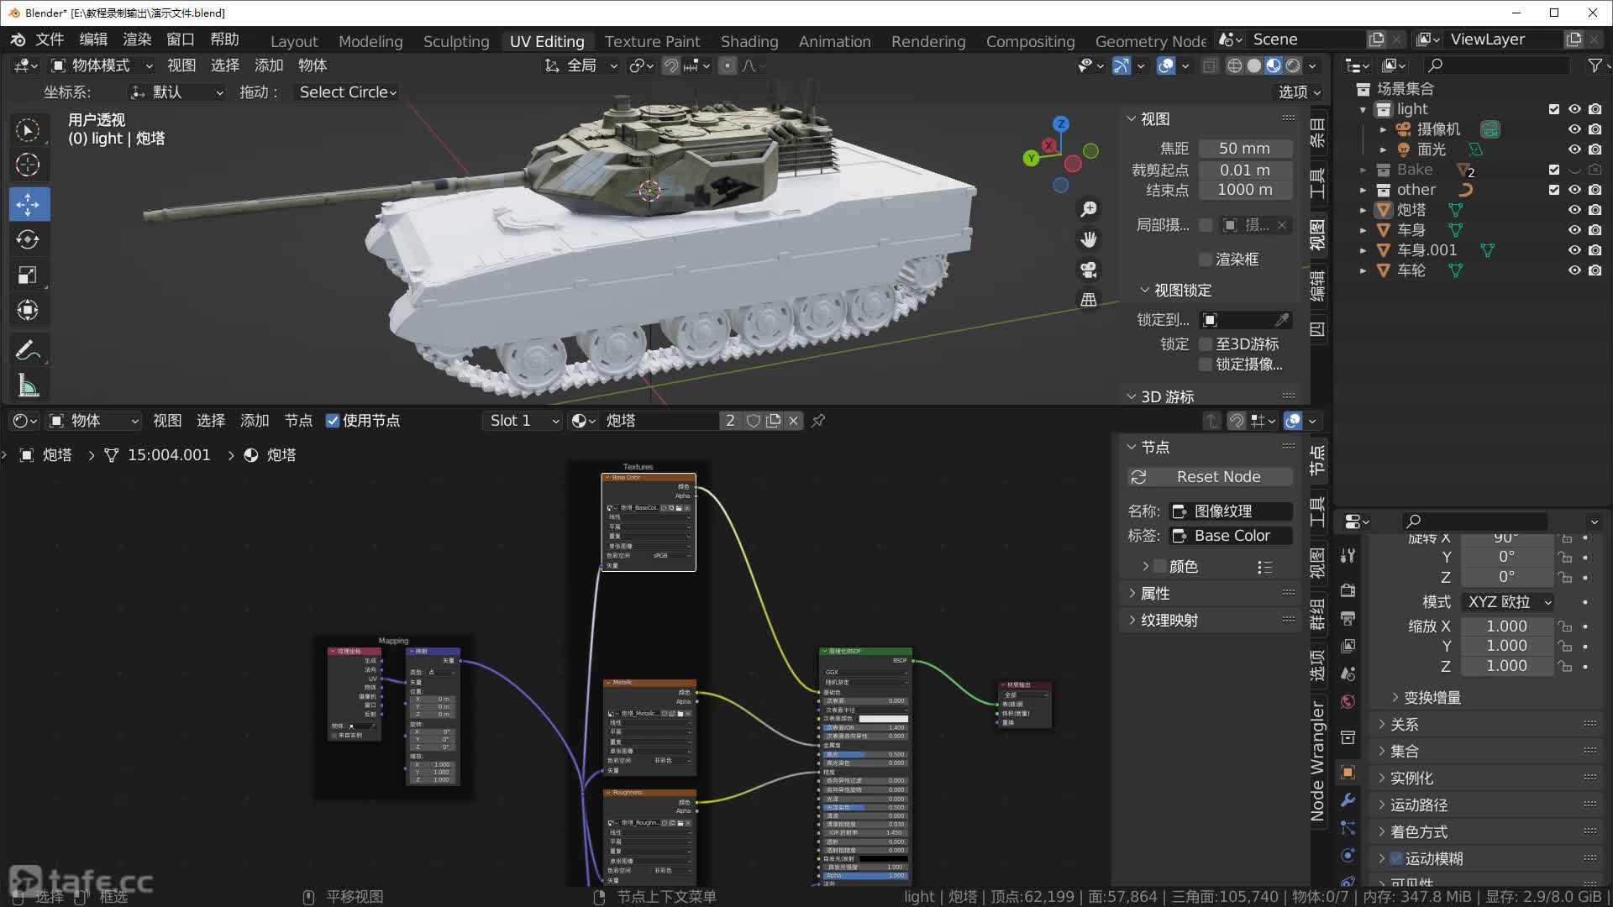Toggle the snap magnet icon in the header
The image size is (1613, 907).
point(671,66)
